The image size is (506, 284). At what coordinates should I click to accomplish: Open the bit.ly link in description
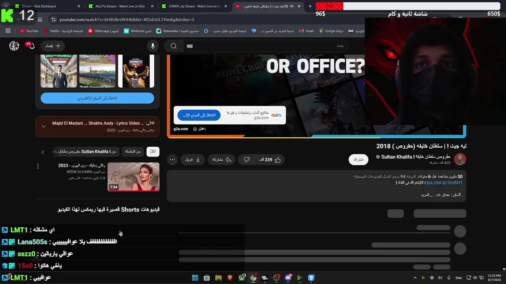(x=442, y=183)
